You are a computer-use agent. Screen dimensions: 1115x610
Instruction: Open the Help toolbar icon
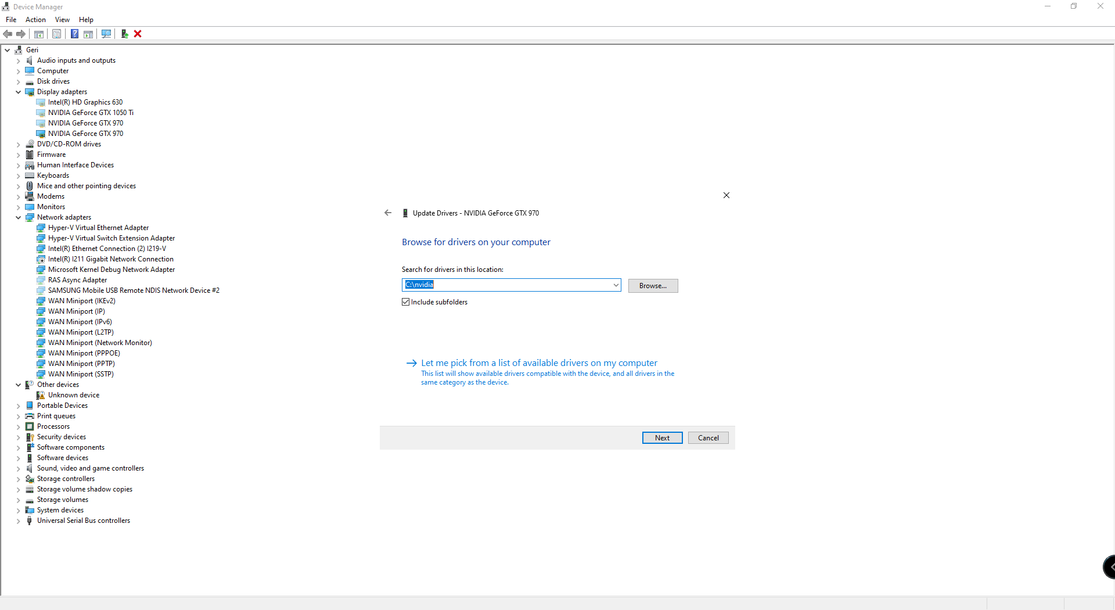[74, 34]
